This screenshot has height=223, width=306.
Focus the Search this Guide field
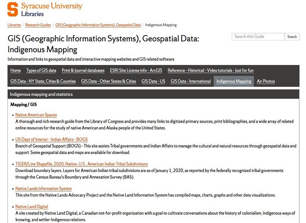(258, 36)
